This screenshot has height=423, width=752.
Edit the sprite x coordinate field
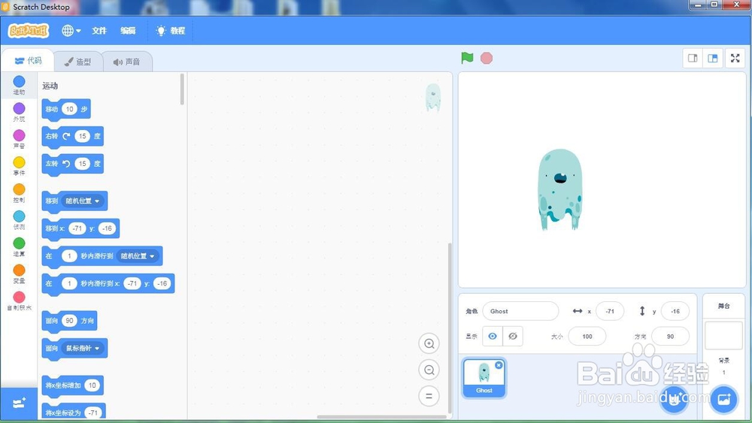pos(610,311)
